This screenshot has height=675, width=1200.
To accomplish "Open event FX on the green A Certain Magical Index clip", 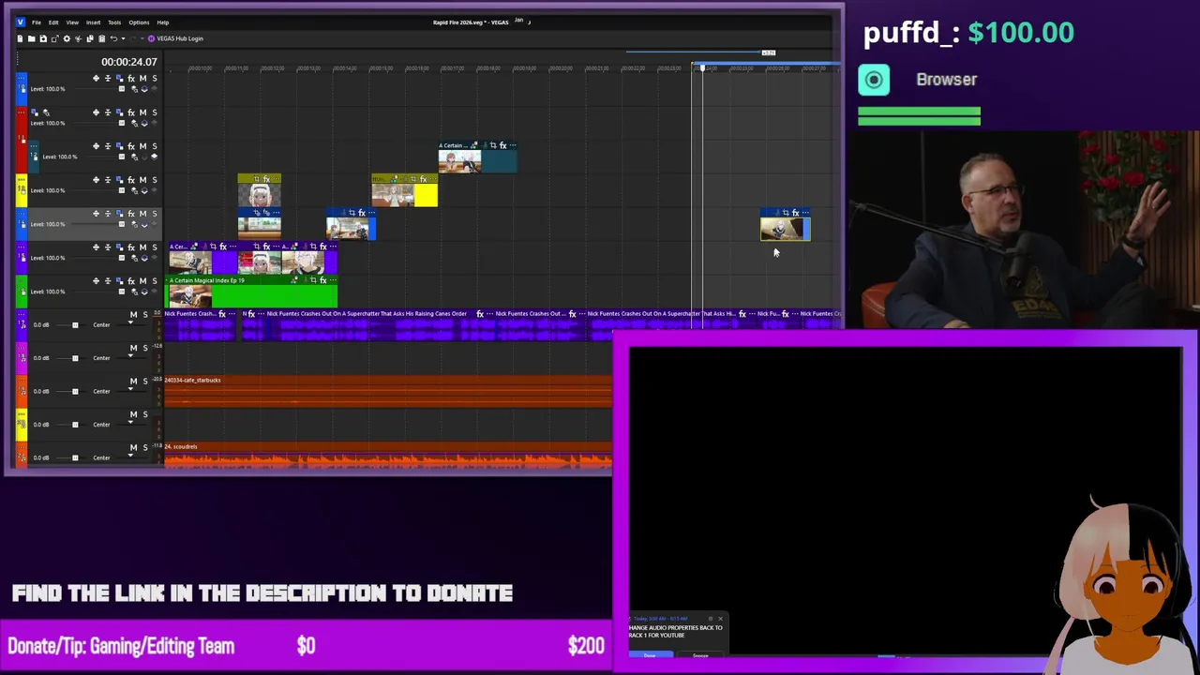I will point(322,280).
